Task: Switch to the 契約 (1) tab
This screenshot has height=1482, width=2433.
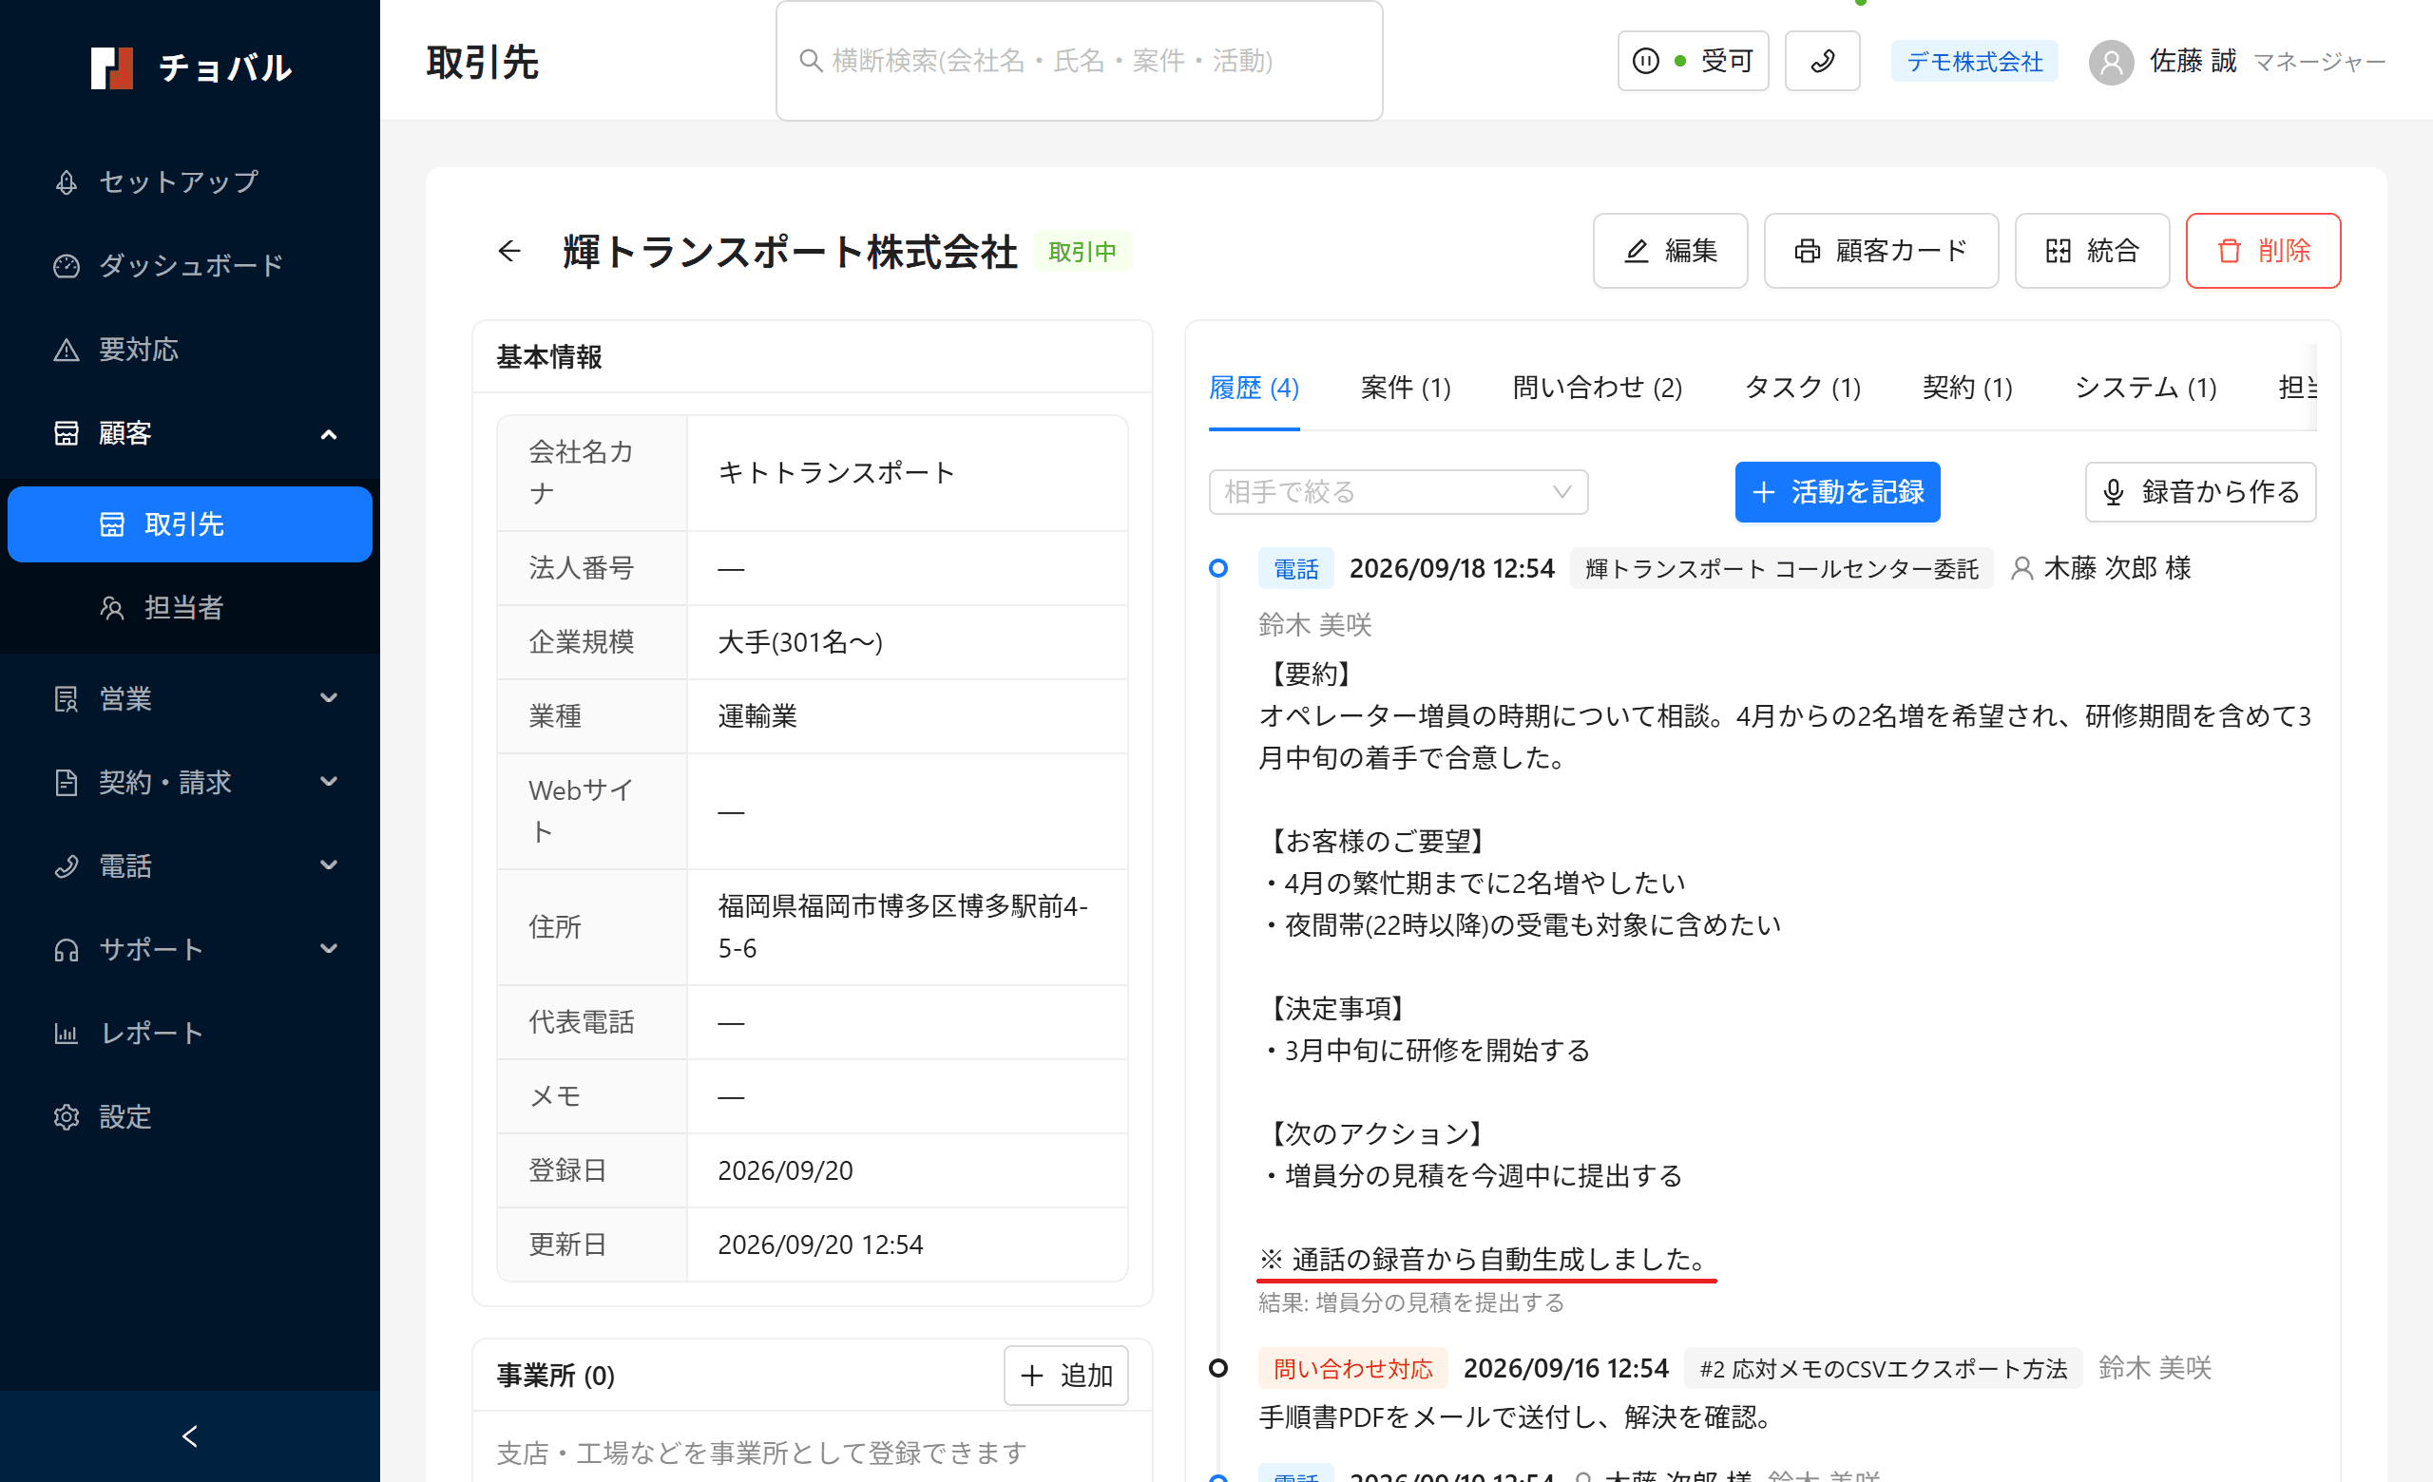Action: [1967, 388]
